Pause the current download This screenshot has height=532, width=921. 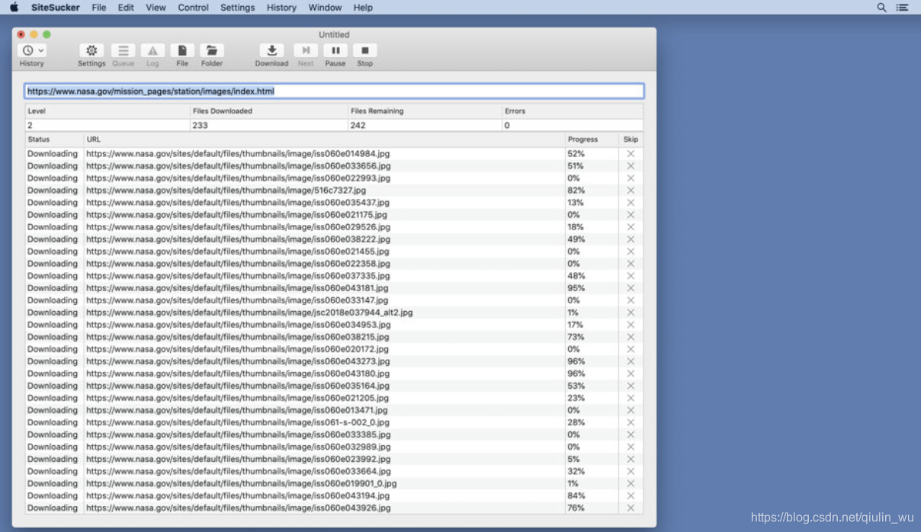pos(335,50)
